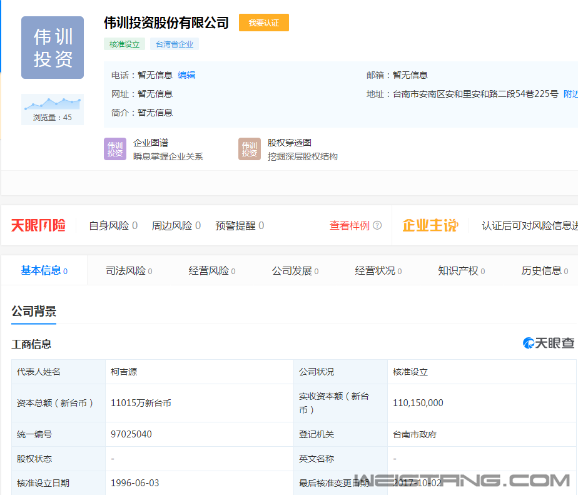The image size is (578, 495).
Task: Click the question mark icon beside 查看样例
Action: 377,225
